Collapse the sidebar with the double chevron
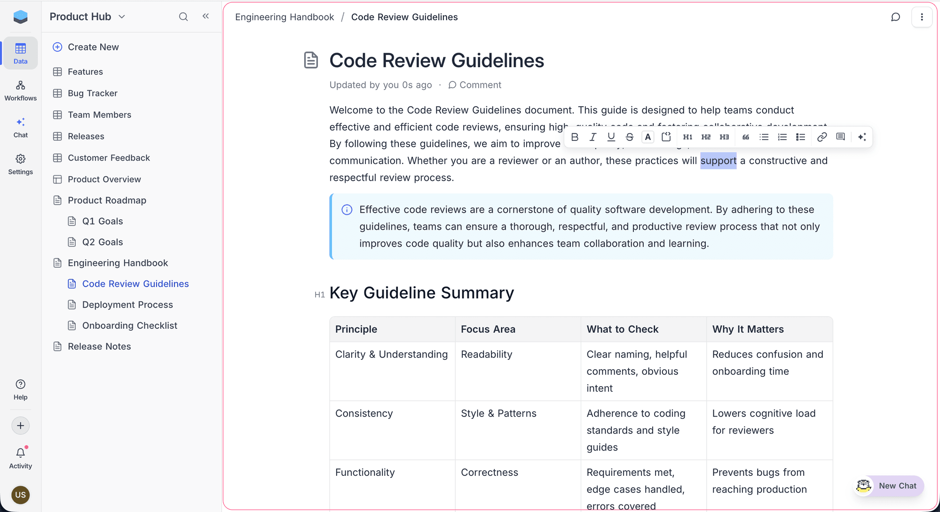The height and width of the screenshot is (512, 940). [205, 16]
